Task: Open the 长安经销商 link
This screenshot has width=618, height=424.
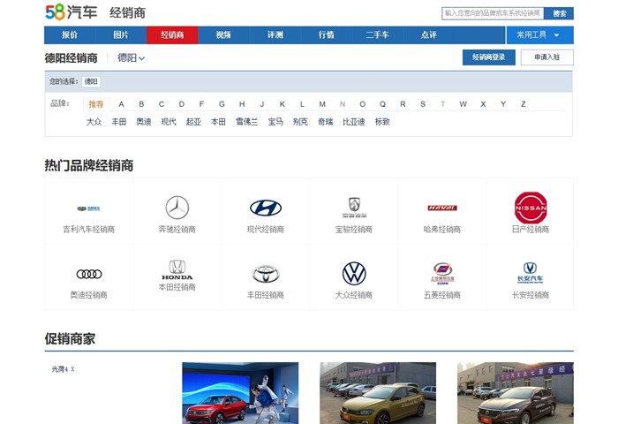Action: click(531, 295)
